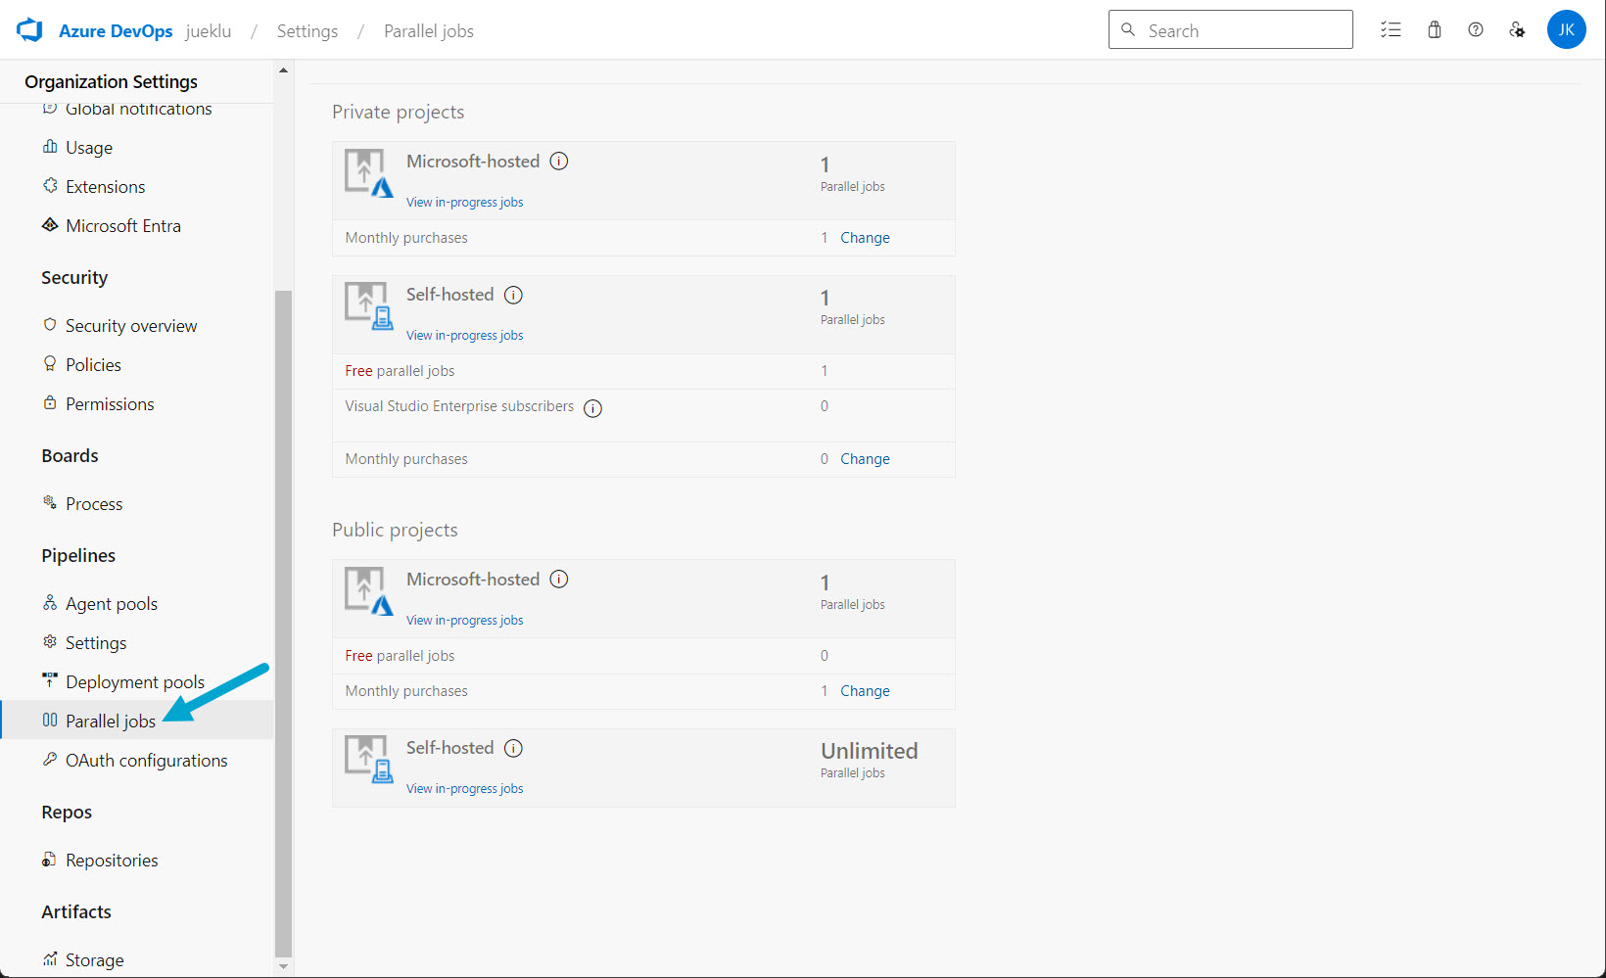1606x978 pixels.
Task: View in-progress jobs for Public Self-hosted
Action: point(464,789)
